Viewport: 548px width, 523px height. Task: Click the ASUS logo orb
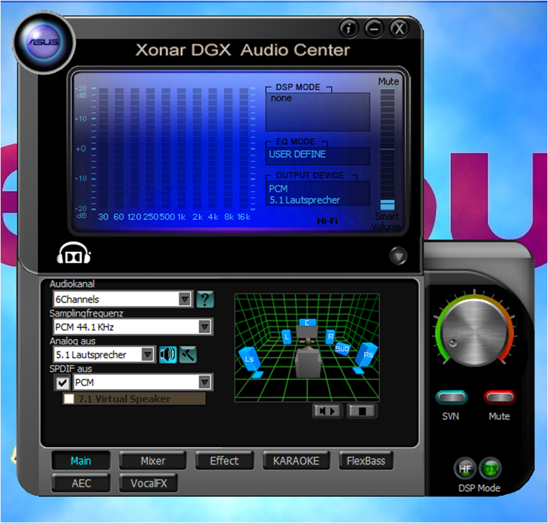44,43
